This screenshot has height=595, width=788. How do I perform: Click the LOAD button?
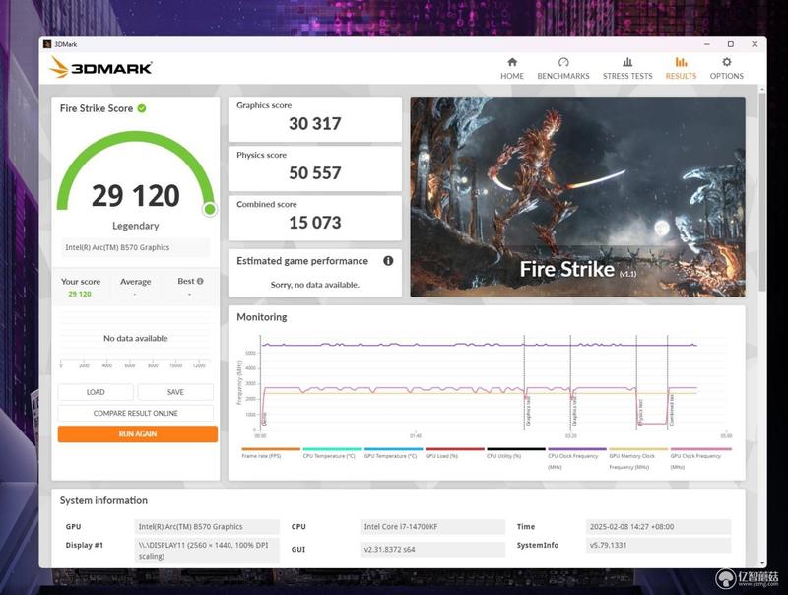[x=96, y=392]
